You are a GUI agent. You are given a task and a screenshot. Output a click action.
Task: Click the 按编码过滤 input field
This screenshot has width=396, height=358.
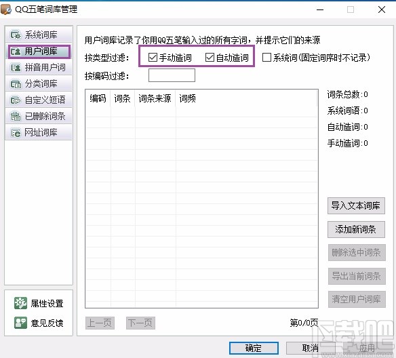pyautogui.click(x=172, y=75)
